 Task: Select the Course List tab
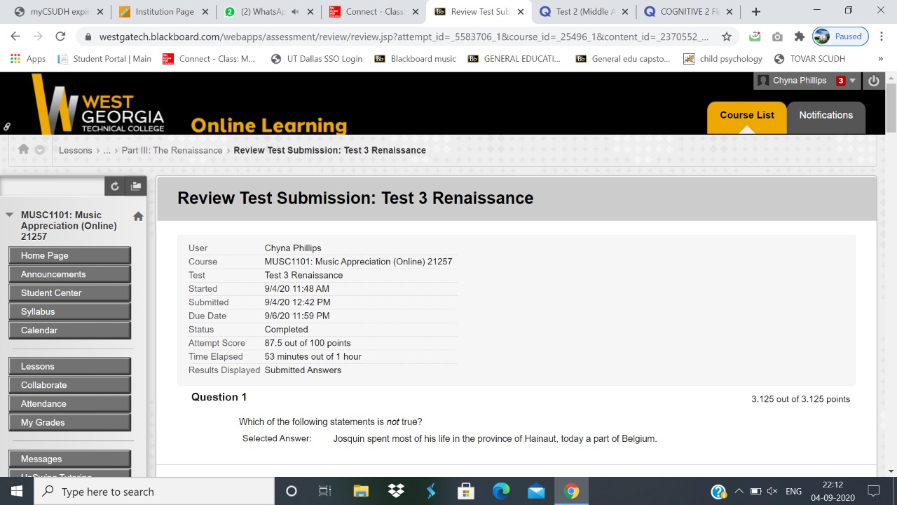point(747,116)
